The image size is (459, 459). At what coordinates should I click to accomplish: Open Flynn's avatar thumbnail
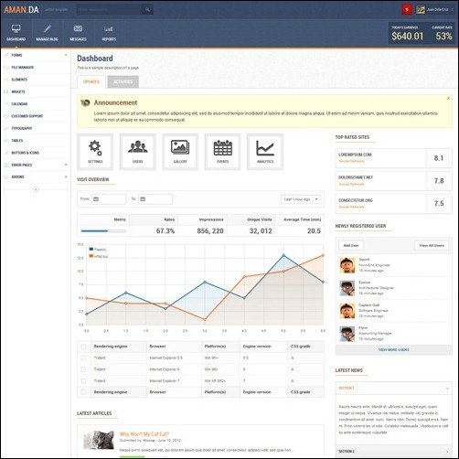tap(347, 334)
